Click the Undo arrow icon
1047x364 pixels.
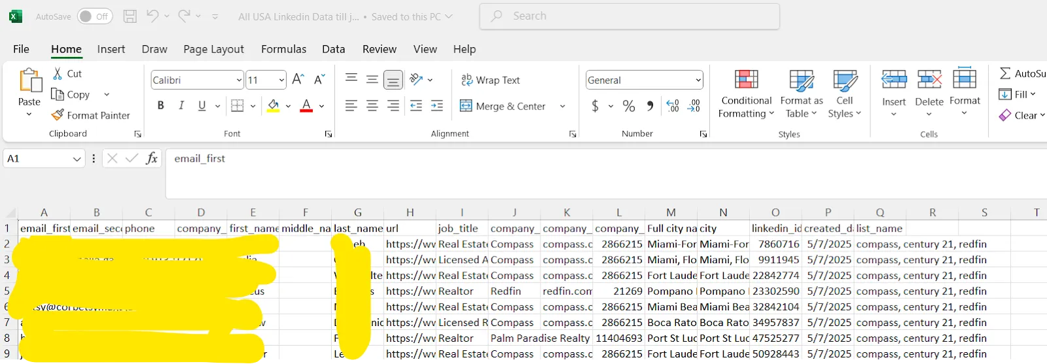pyautogui.click(x=152, y=16)
